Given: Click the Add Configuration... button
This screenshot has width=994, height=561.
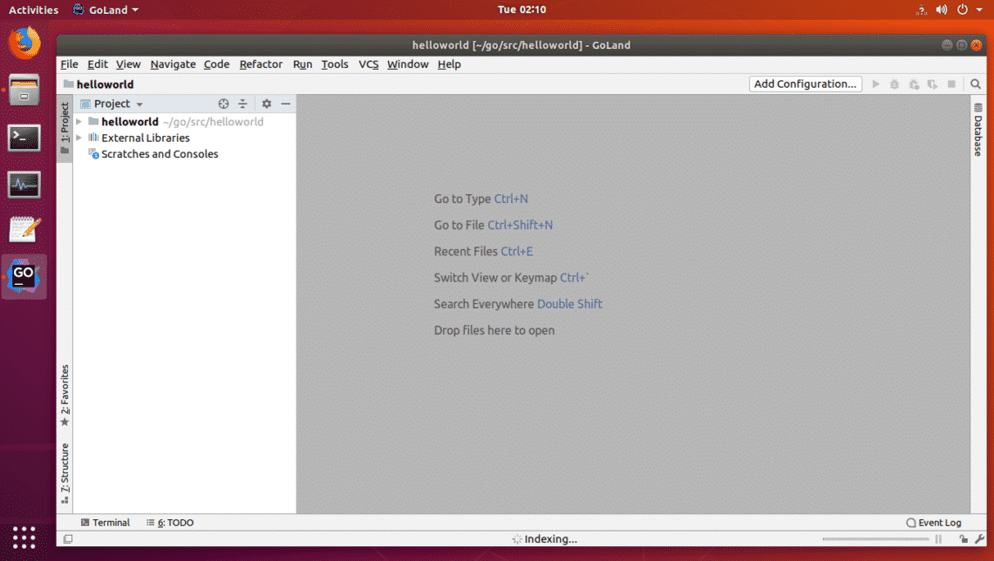Looking at the screenshot, I should tap(805, 84).
